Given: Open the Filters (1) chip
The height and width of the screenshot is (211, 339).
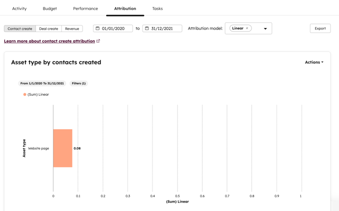Looking at the screenshot, I should coord(78,83).
